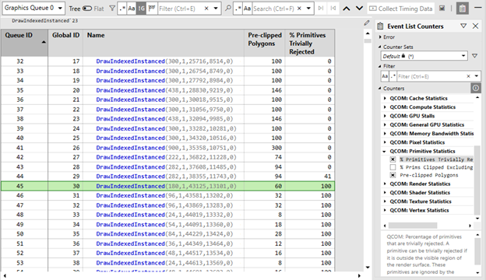Image resolution: width=486 pixels, height=280 pixels.
Task: Toggle match case in counters filter
Action: 385,76
